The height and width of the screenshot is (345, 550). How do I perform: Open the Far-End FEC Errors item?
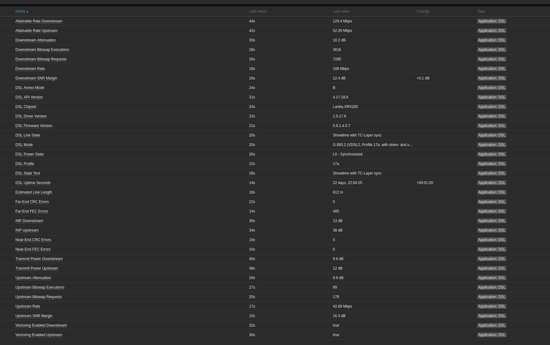pyautogui.click(x=32, y=211)
